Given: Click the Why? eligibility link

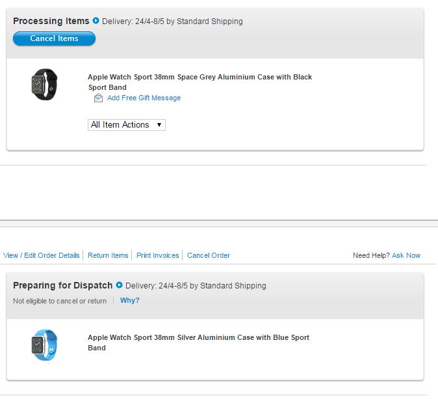Looking at the screenshot, I should pos(130,301).
